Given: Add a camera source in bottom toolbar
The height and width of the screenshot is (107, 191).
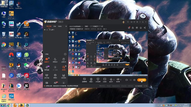Looking at the screenshot, I should click(x=91, y=80).
